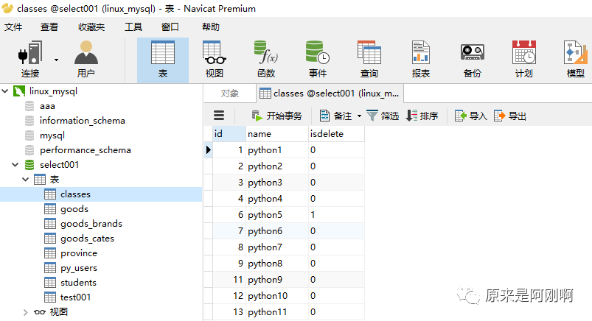Click the Filter (筛选) funnel button
The image size is (592, 321).
383,116
